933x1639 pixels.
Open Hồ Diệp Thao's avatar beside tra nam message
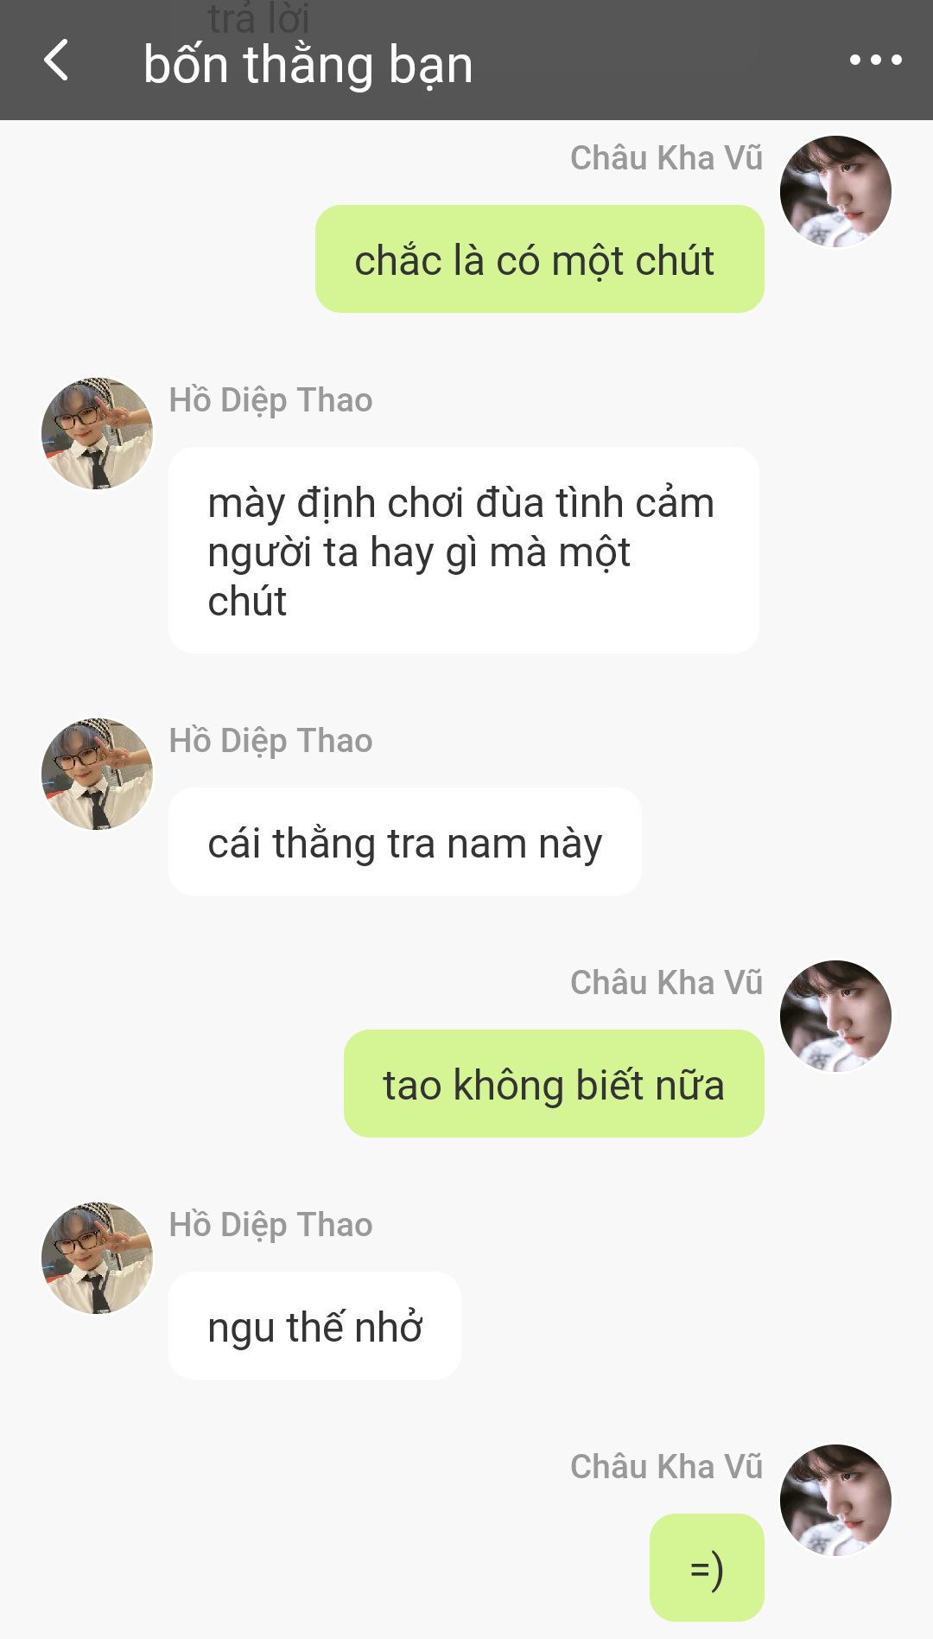[97, 774]
